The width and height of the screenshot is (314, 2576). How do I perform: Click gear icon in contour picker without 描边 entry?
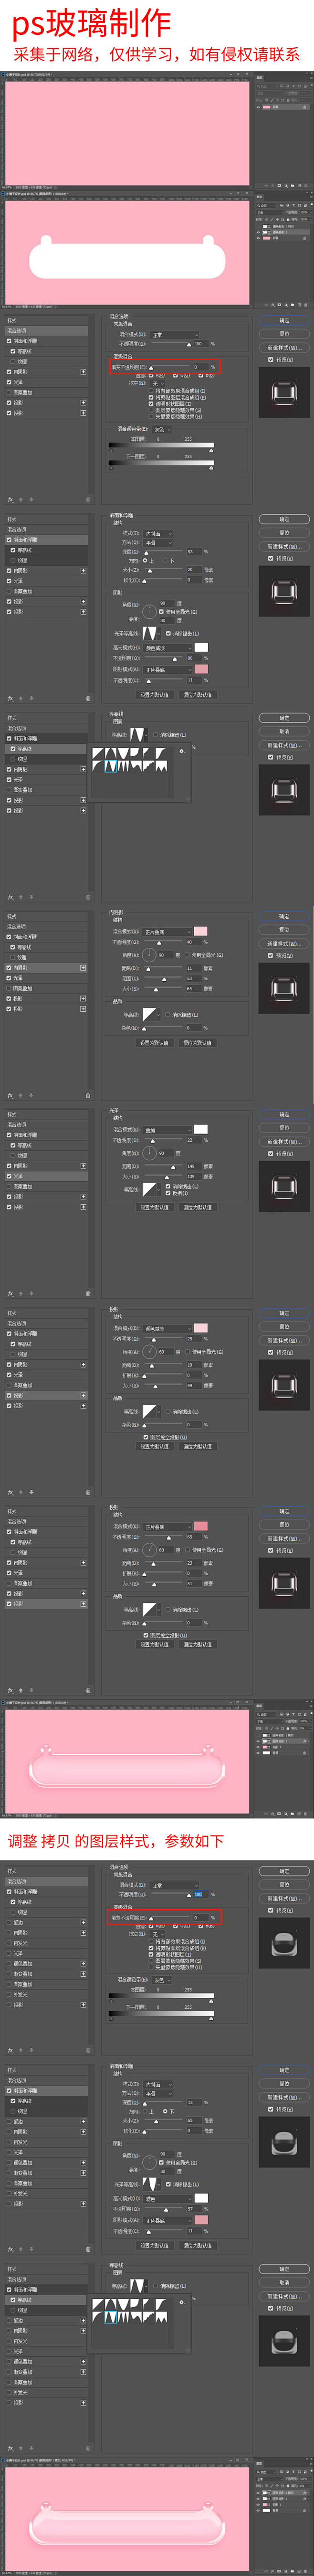pos(181,751)
